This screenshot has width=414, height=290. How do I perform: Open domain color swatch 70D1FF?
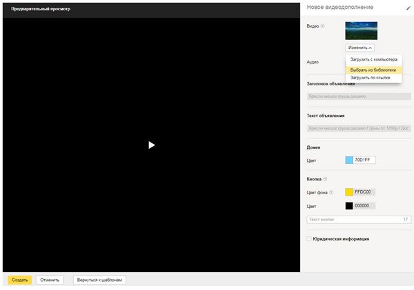349,160
